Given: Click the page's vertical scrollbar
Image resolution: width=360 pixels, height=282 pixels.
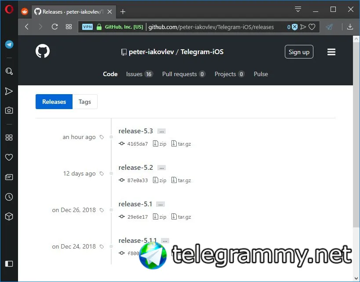Looking at the screenshot, I should coord(356,136).
